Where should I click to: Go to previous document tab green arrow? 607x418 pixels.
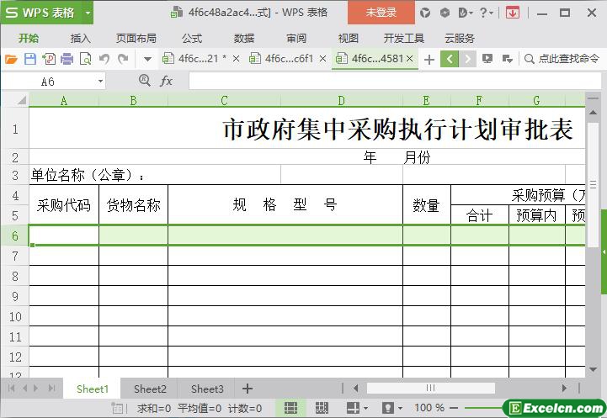450,59
